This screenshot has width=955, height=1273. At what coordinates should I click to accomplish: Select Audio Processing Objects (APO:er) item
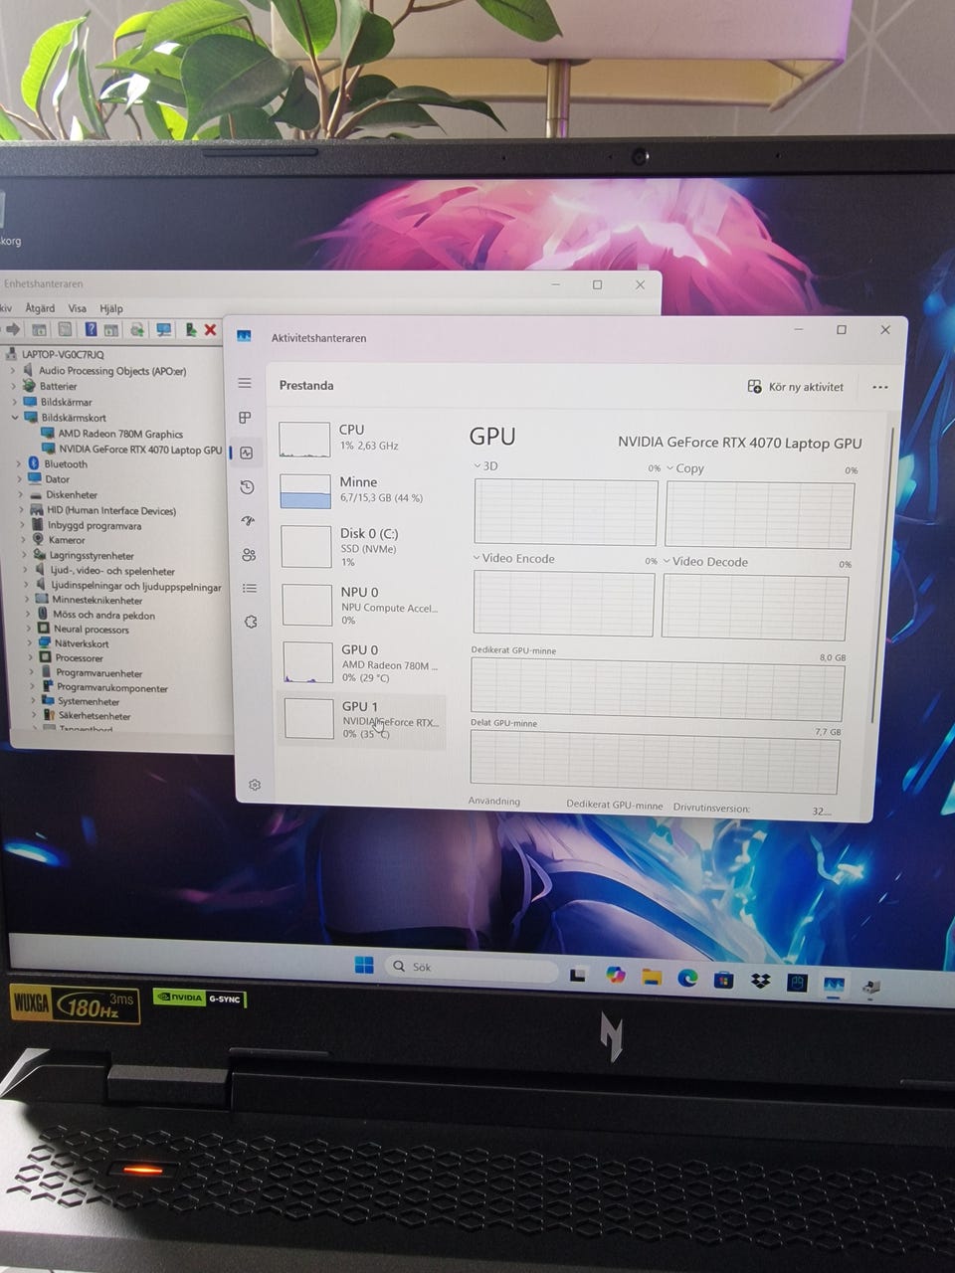(104, 371)
